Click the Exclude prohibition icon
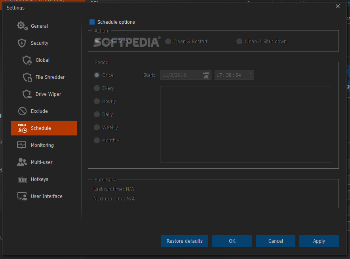350x259 pixels. tap(22, 111)
